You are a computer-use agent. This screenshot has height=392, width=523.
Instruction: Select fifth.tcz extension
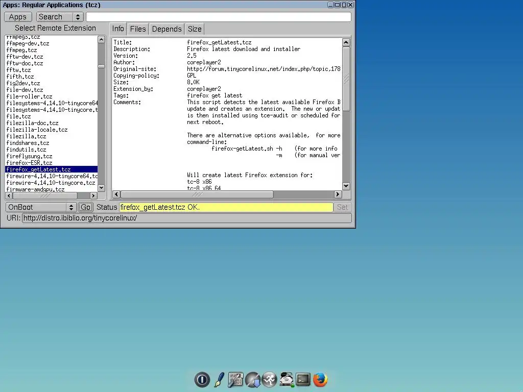click(52, 77)
